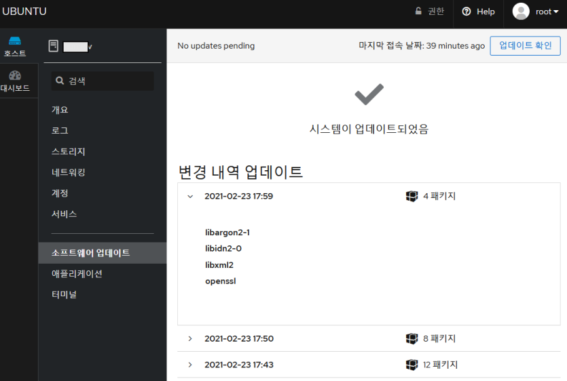Click the 권한 privileges button
The width and height of the screenshot is (567, 381).
[x=429, y=12]
